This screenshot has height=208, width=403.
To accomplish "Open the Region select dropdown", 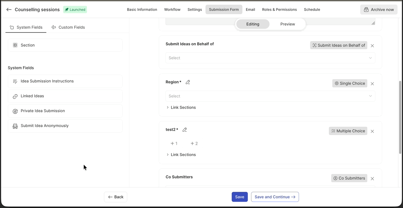I will coord(270,96).
